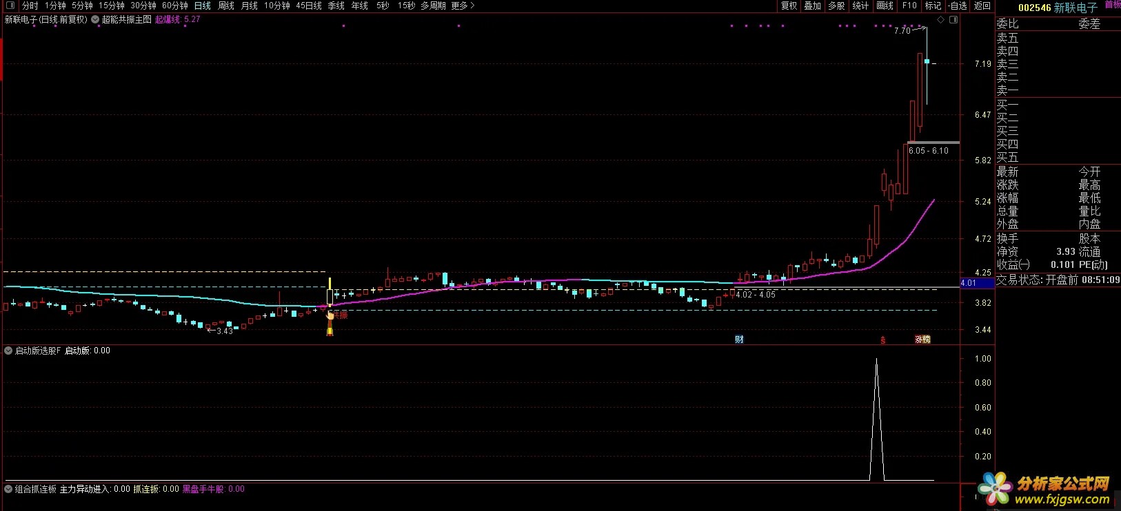
Task: Expand 组合抓连板 indicator dropdown
Action: click(8, 489)
